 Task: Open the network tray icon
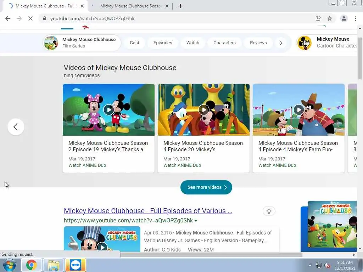319,266
